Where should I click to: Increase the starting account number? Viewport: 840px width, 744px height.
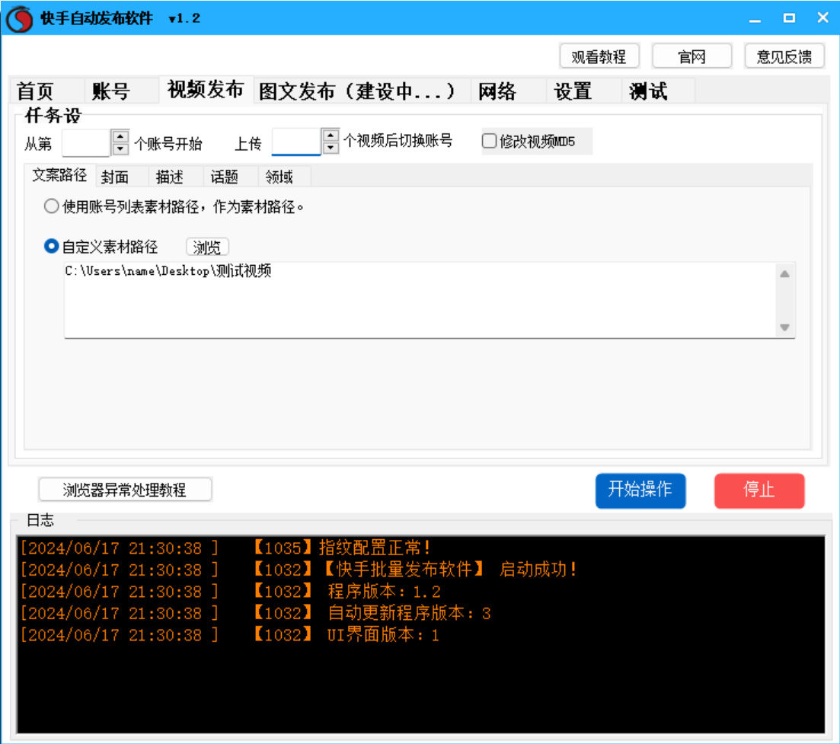tap(120, 136)
